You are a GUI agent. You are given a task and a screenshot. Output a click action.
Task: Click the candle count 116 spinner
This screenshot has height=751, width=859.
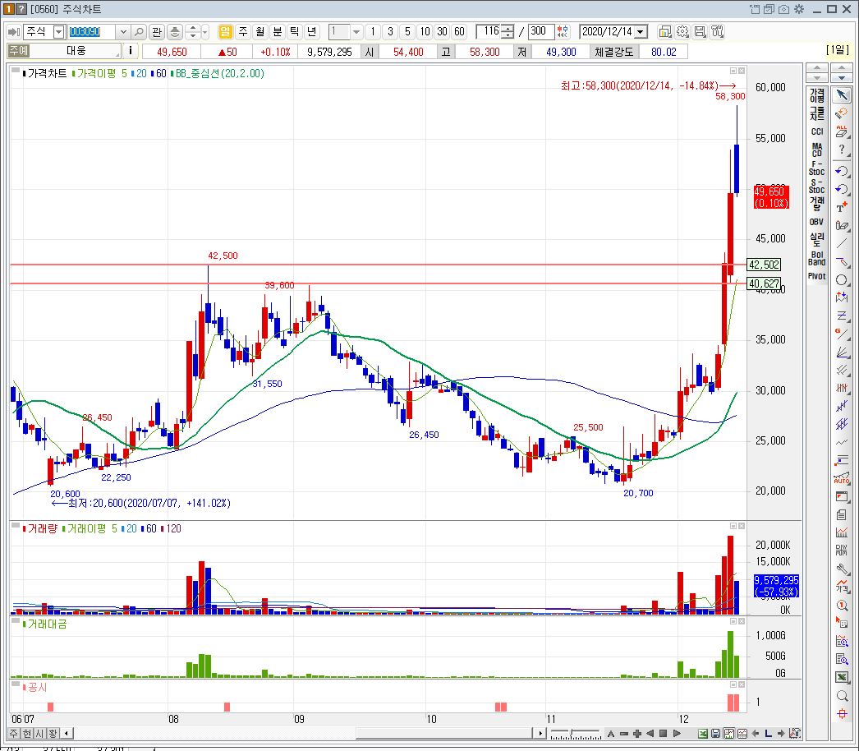508,32
